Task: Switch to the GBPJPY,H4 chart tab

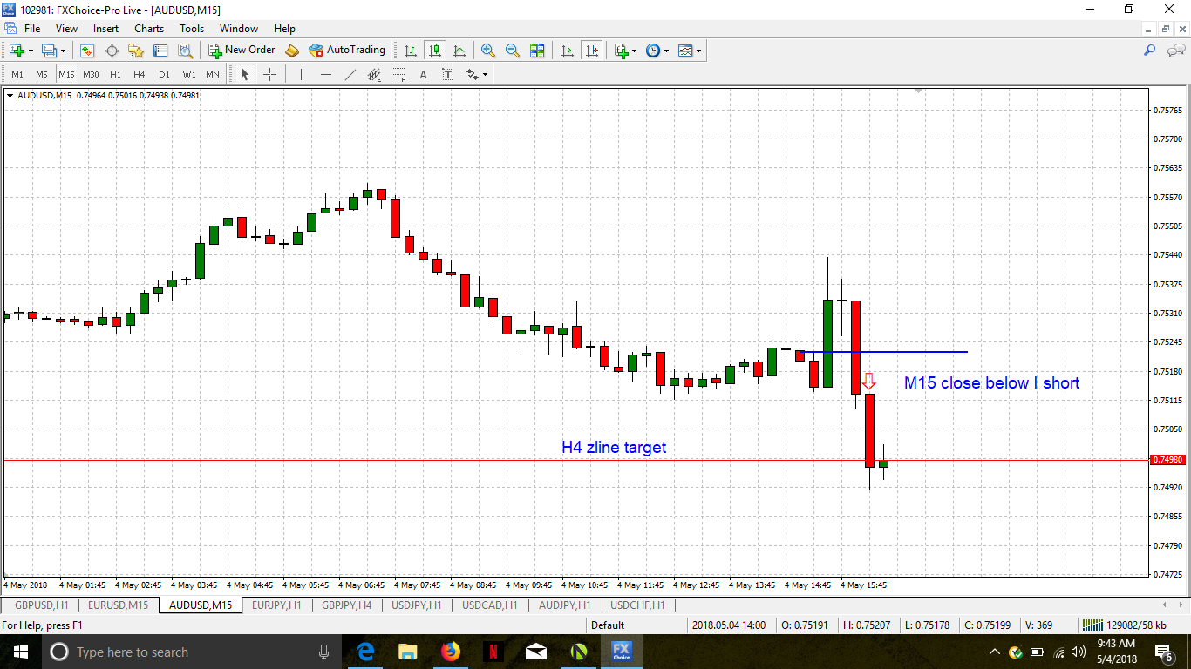Action: click(347, 605)
